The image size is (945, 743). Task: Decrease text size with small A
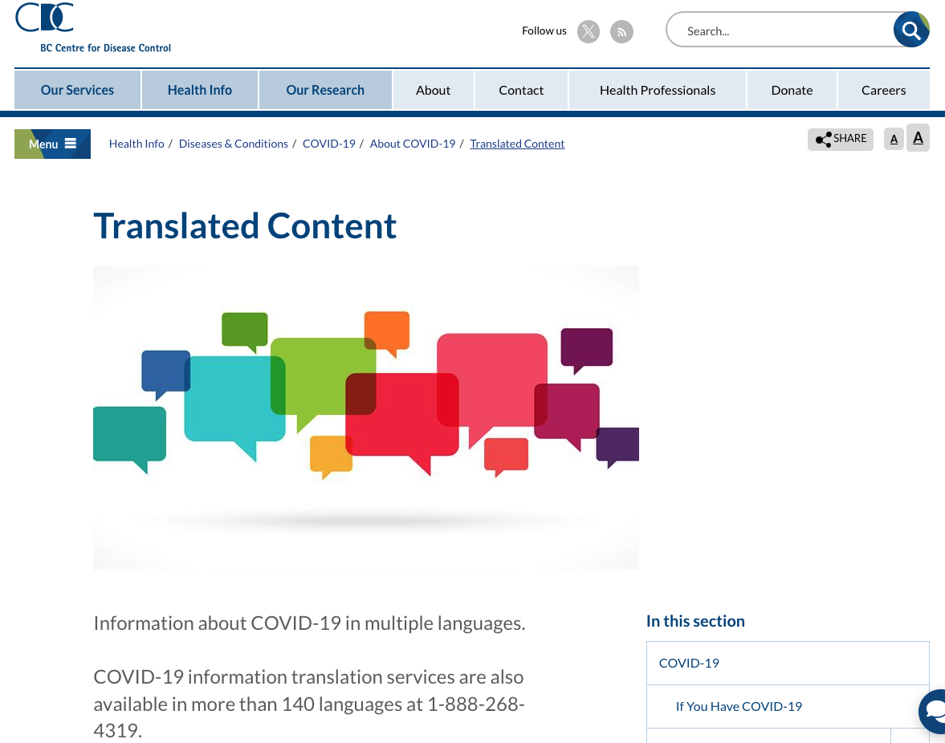point(894,139)
